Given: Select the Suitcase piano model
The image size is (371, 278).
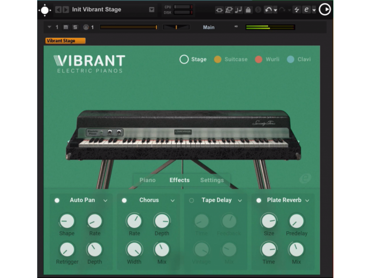Looking at the screenshot, I should [x=230, y=59].
